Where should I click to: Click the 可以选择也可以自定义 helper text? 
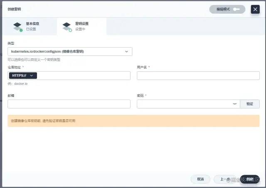click(x=34, y=60)
